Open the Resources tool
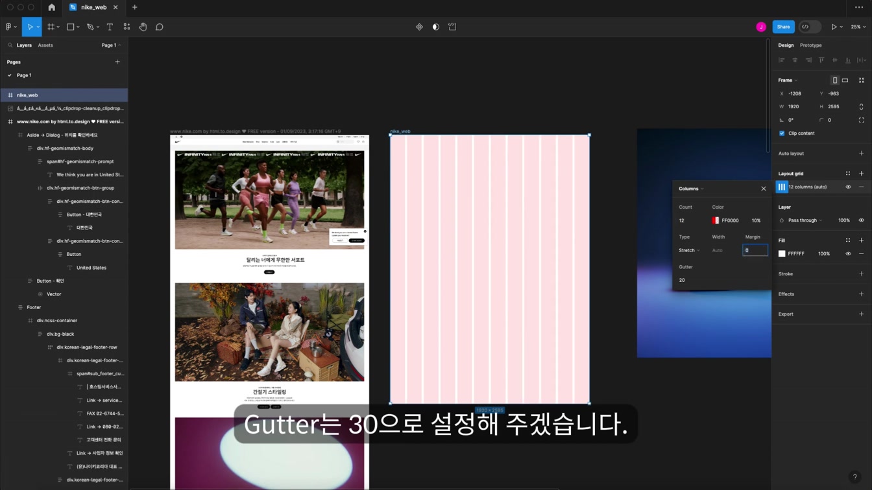 tap(127, 27)
